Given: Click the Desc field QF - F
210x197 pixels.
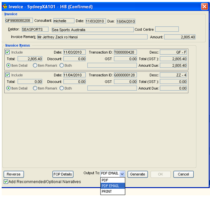Looking at the screenshot, I should (x=173, y=52).
